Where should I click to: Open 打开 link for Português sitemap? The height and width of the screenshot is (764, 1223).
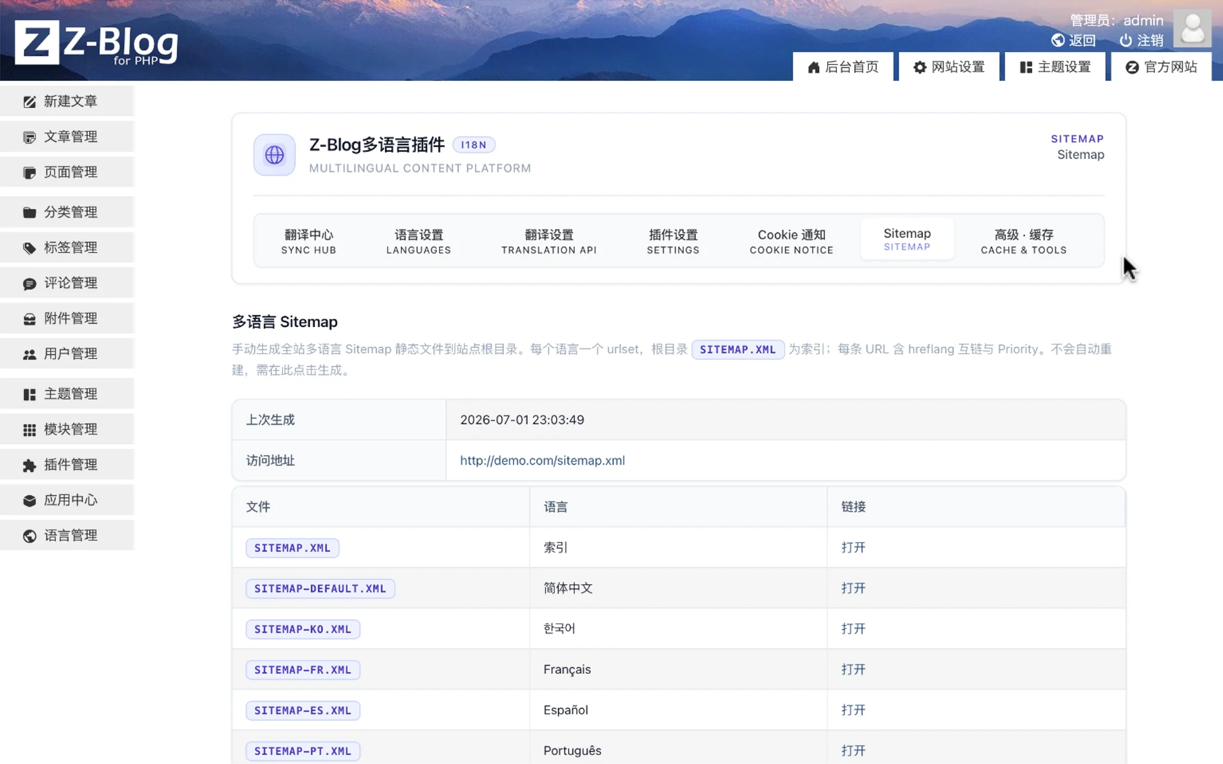click(853, 751)
